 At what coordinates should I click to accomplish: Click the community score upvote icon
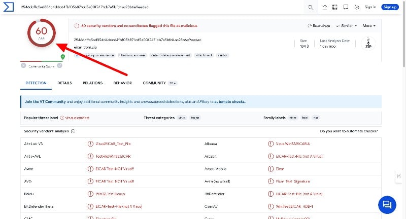click(59, 66)
